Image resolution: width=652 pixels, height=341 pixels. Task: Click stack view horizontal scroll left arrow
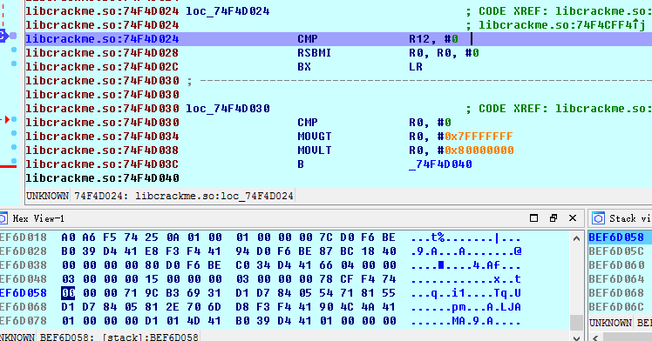pos(595,338)
